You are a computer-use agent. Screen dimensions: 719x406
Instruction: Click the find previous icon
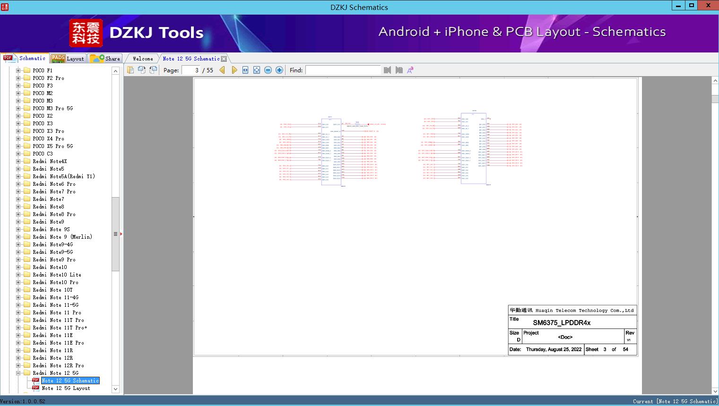tap(388, 70)
